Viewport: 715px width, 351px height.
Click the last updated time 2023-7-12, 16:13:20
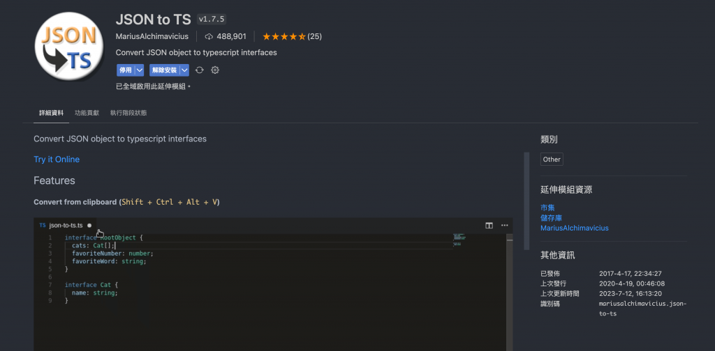[631, 293]
